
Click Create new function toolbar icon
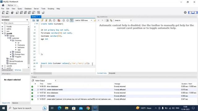pyautogui.click(x=34, y=12)
